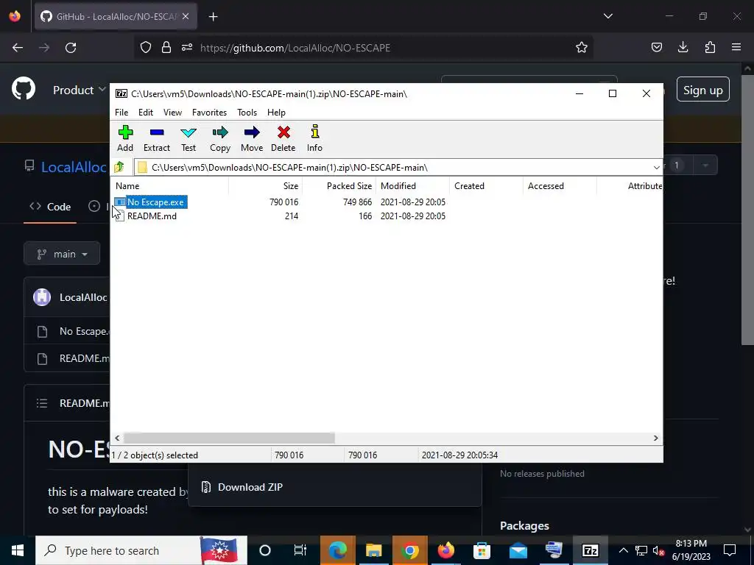The height and width of the screenshot is (565, 754).
Task: Open the LocalAlloc profile link
Action: click(74, 167)
